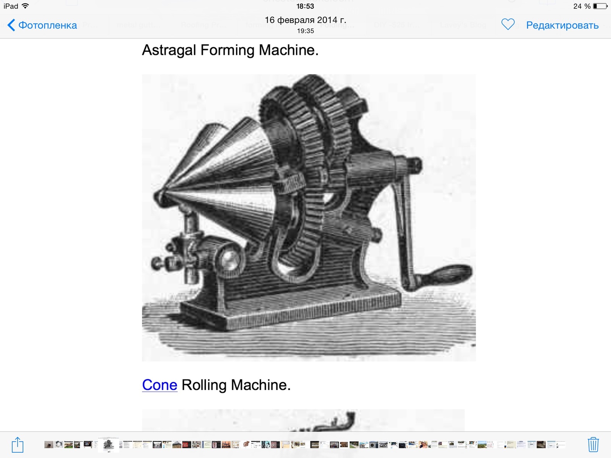Tap the battery indicator icon
Viewport: 611px width, 458px height.
point(600,6)
